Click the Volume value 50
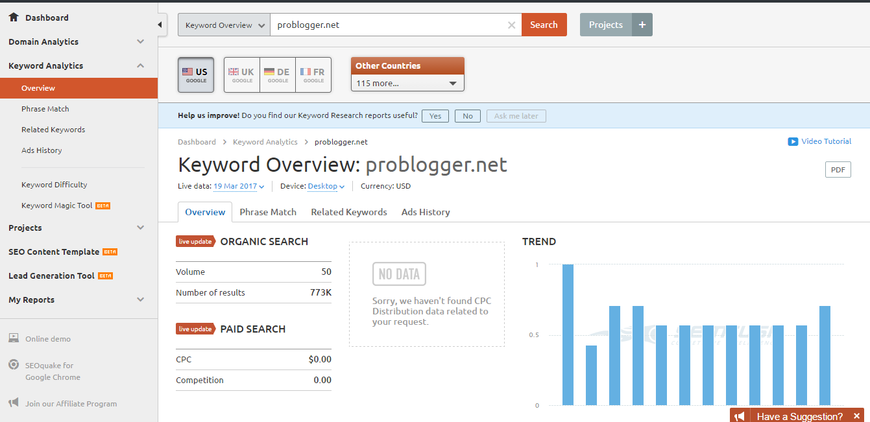The image size is (870, 422). tap(326, 272)
